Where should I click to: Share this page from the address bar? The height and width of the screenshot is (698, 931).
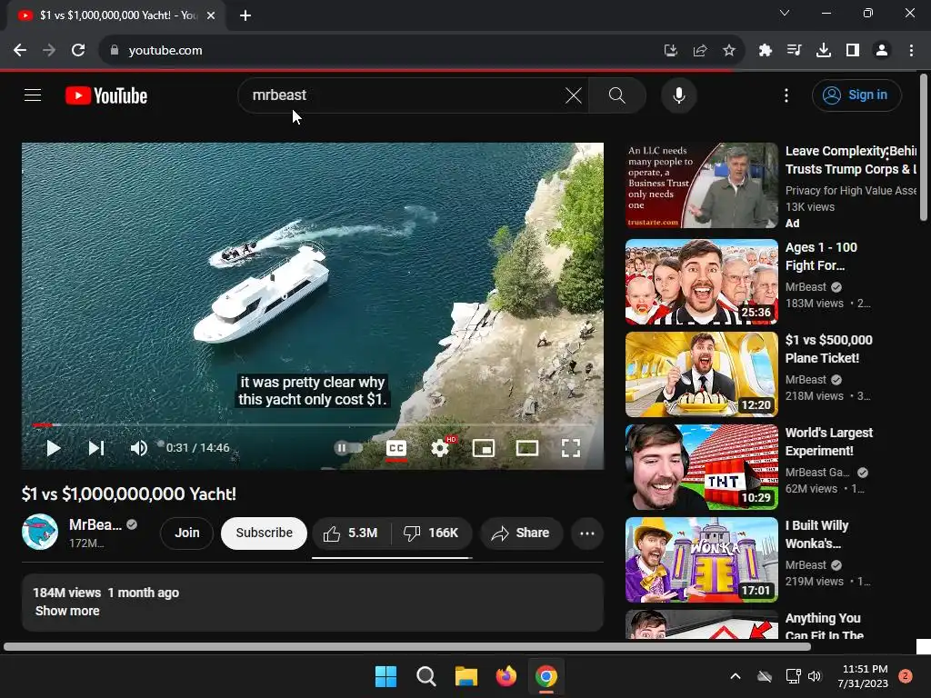(700, 51)
